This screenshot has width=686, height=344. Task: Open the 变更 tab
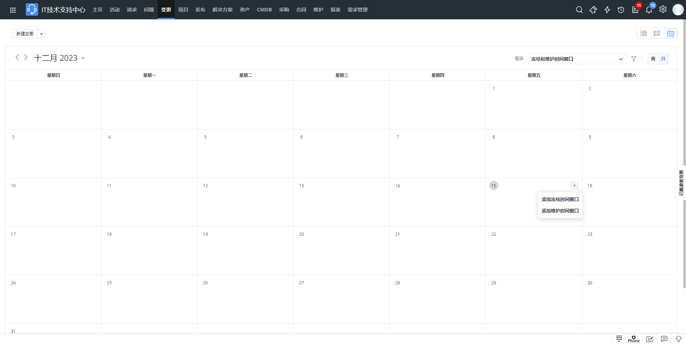point(166,10)
